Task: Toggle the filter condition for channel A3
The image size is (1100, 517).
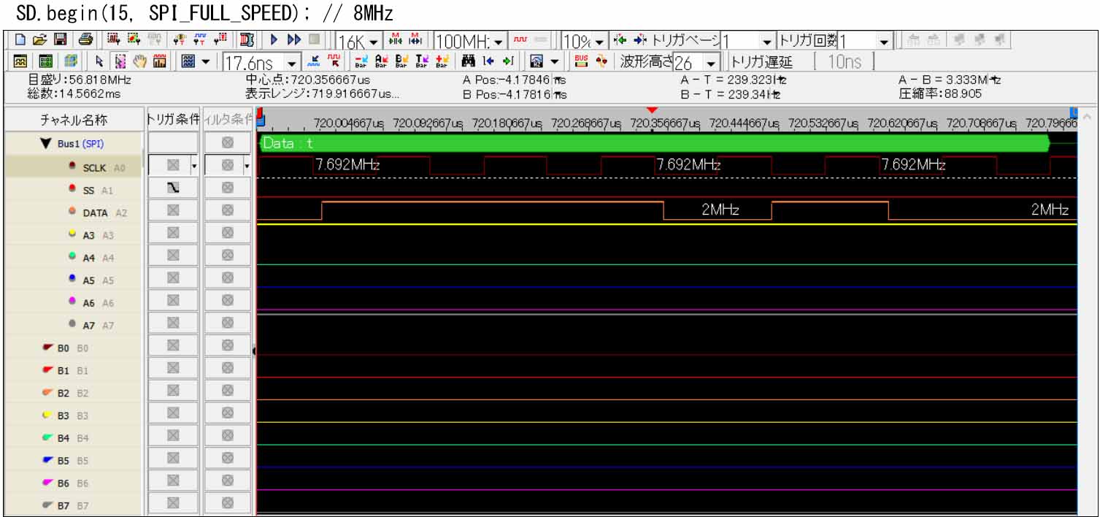Action: (228, 231)
